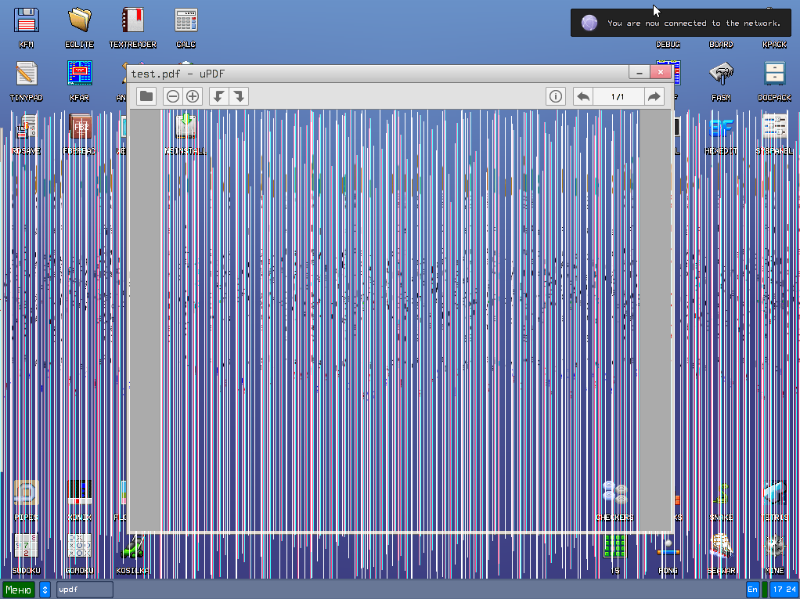Screen dimensions: 800x599
Task: Open a file with the uPDF folder icon
Action: pyautogui.click(x=146, y=96)
